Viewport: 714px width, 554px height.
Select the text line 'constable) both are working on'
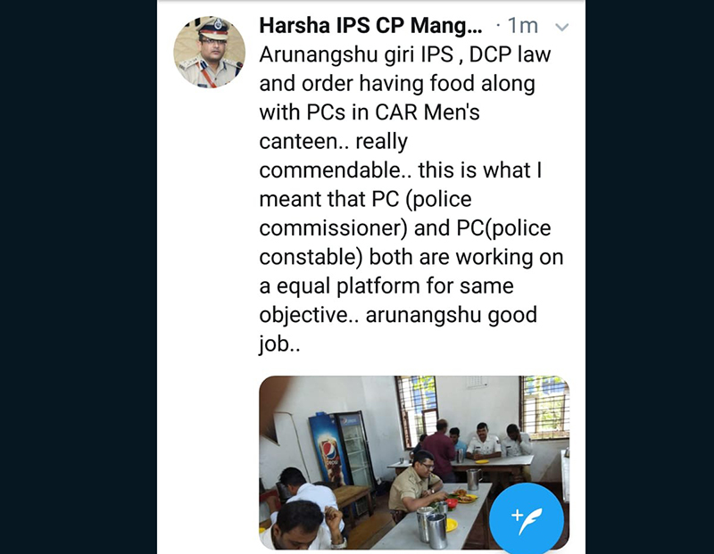pyautogui.click(x=411, y=257)
